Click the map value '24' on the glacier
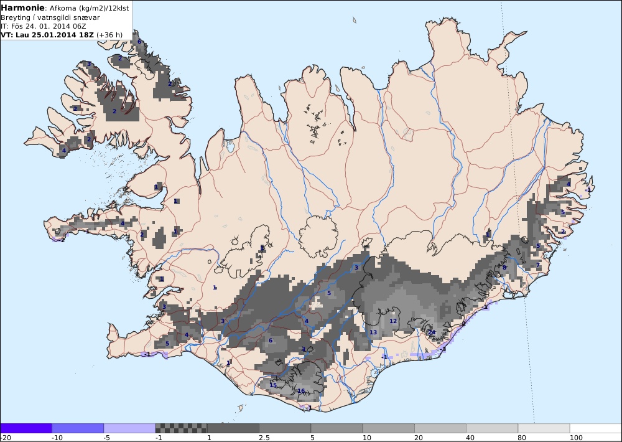Screen dimensions: 622x442 click(432, 332)
